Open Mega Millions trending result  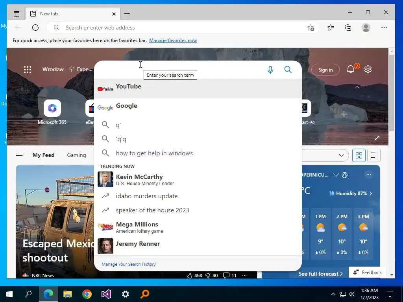pyautogui.click(x=198, y=227)
